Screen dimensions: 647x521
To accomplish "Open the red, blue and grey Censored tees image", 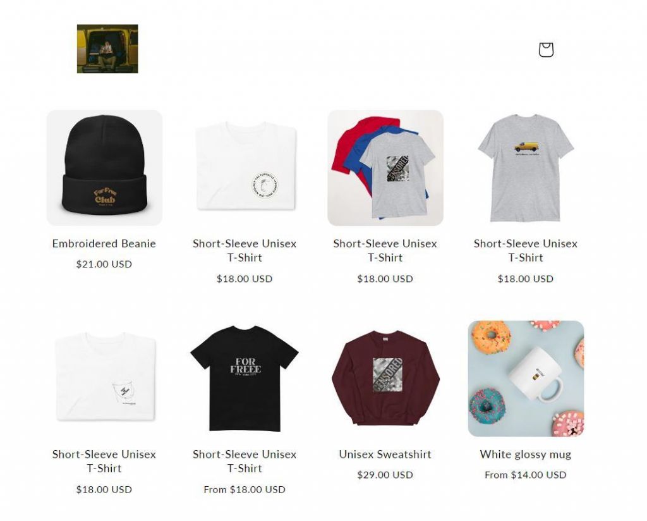I will point(385,168).
